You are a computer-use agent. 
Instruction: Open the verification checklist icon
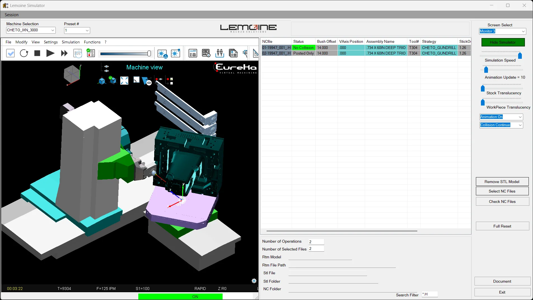[x=91, y=53]
